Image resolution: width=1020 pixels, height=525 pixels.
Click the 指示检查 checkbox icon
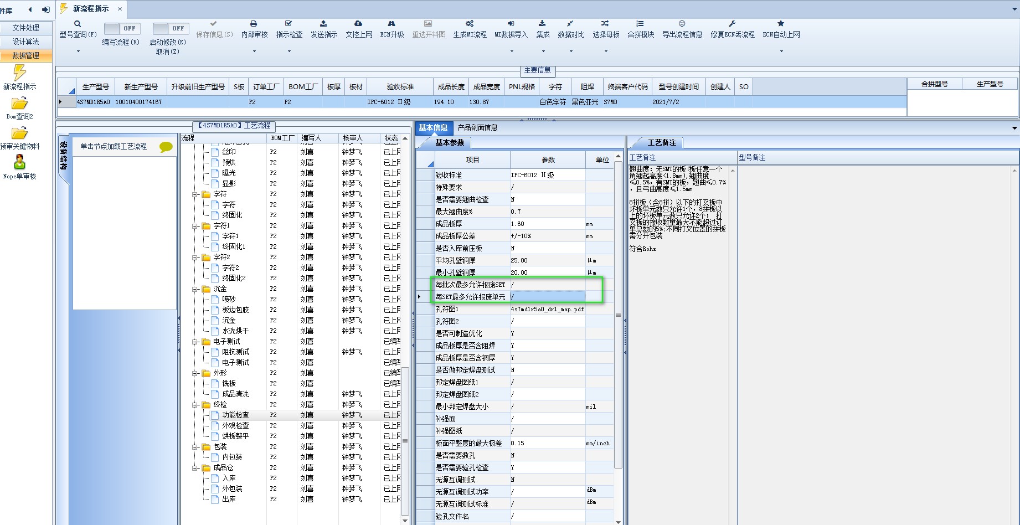coord(289,24)
